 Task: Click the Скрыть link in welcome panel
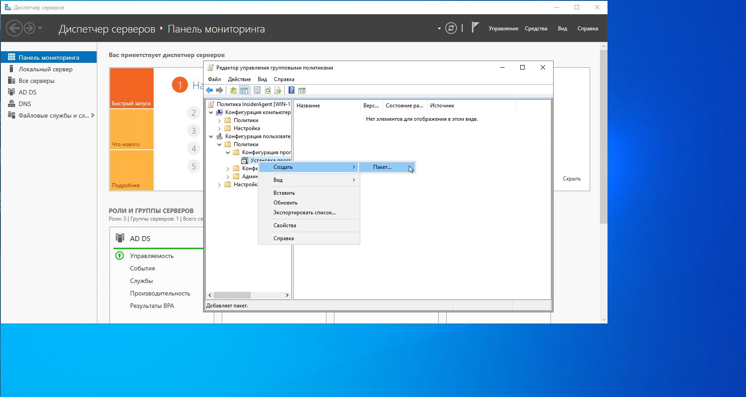(571, 179)
